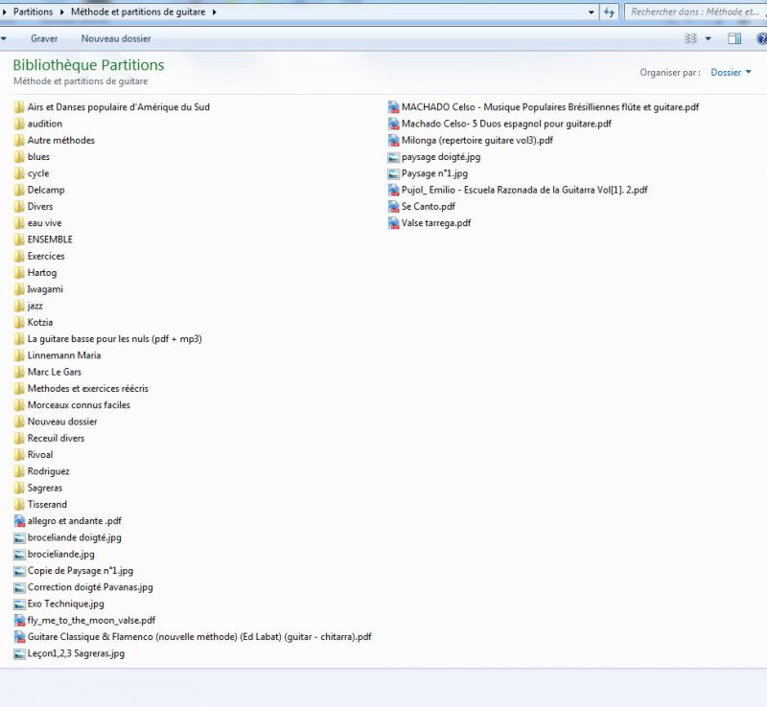Select the jazz folder icon
This screenshot has height=707, width=767.
19,306
